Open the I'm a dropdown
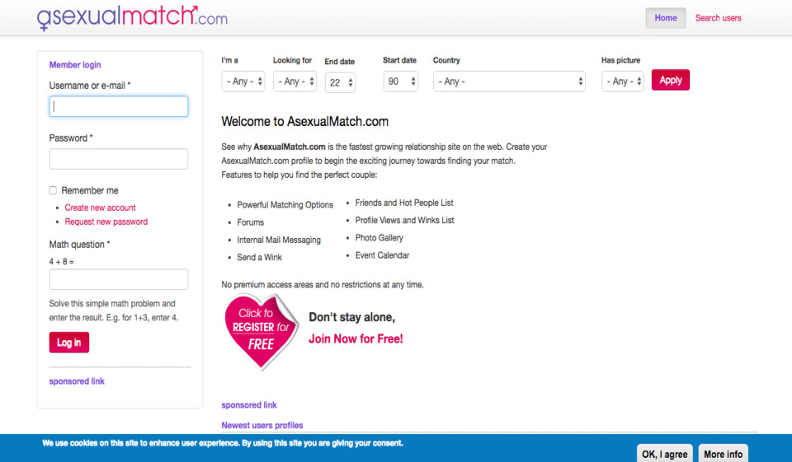The height and width of the screenshot is (462, 792). click(x=243, y=82)
